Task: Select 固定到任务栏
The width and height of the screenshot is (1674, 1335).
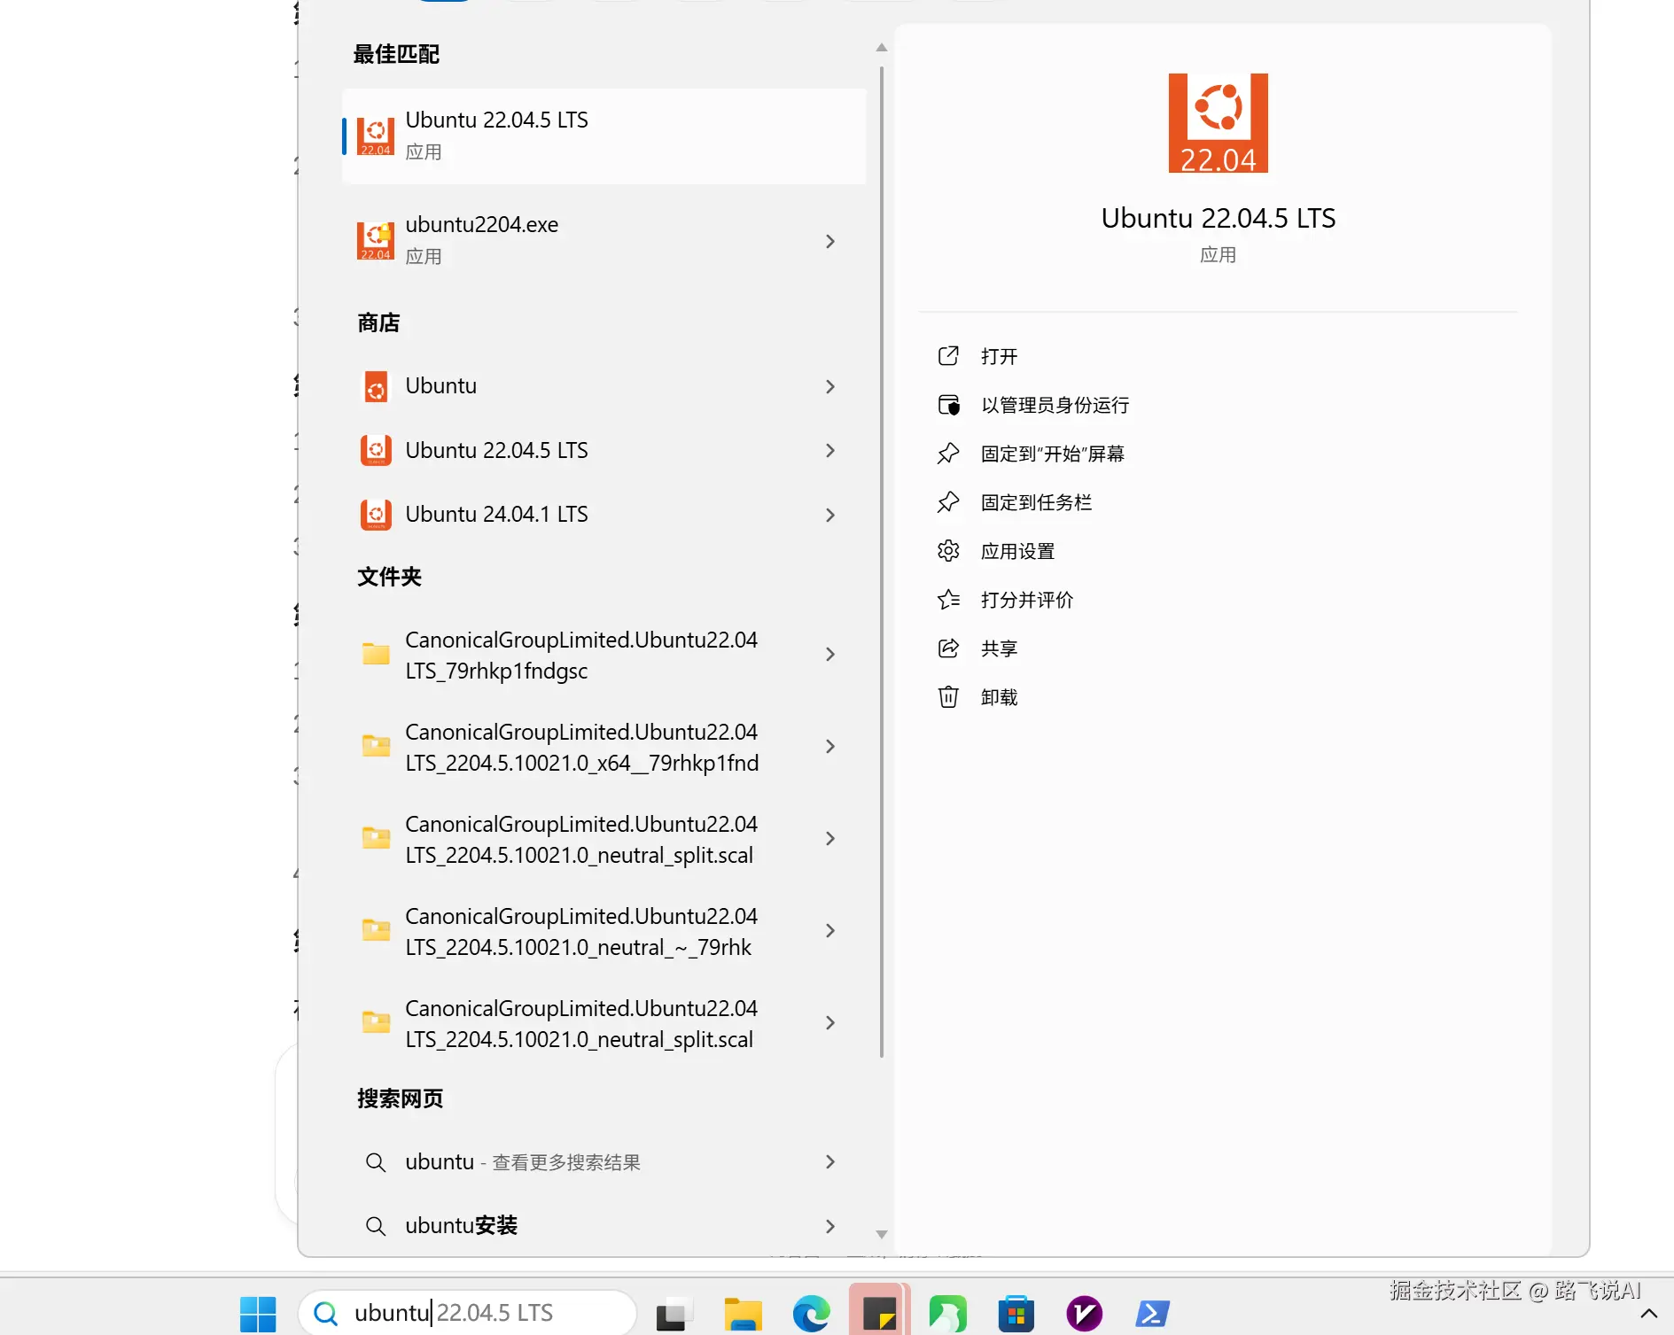Action: pyautogui.click(x=1036, y=502)
